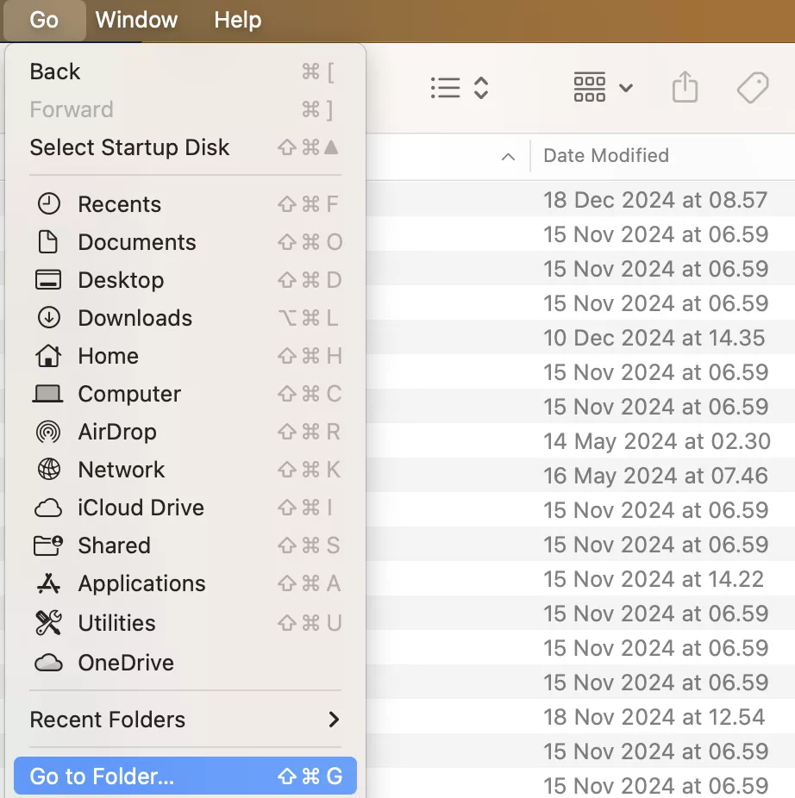Click the Tags icon in the toolbar
Viewport: 795px width, 798px height.
click(753, 88)
